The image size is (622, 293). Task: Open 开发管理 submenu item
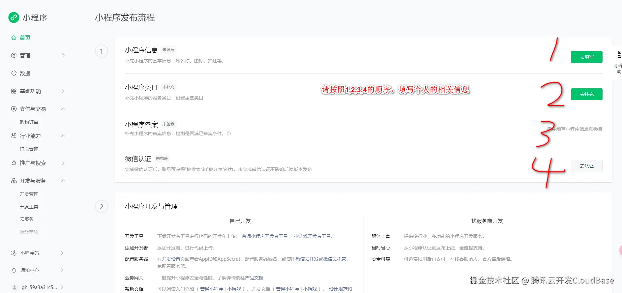coord(29,194)
